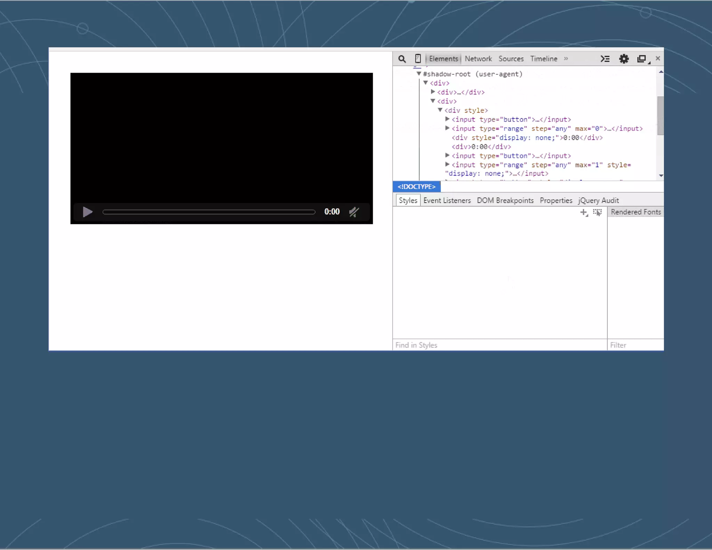The image size is (712, 550).
Task: Collapse the div style node
Action: point(440,110)
